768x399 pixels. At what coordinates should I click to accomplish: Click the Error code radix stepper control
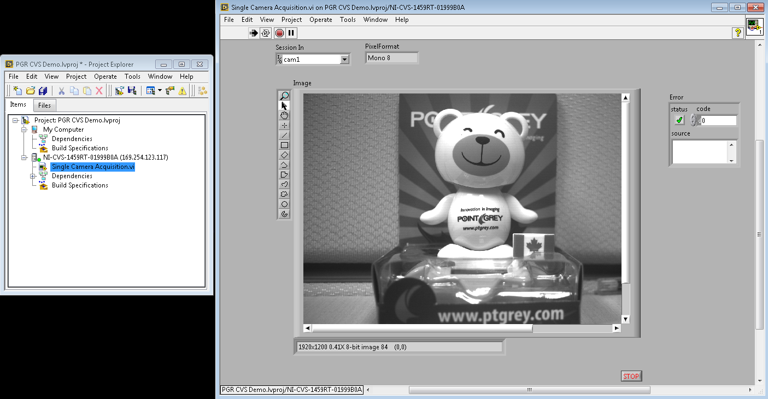coord(694,120)
